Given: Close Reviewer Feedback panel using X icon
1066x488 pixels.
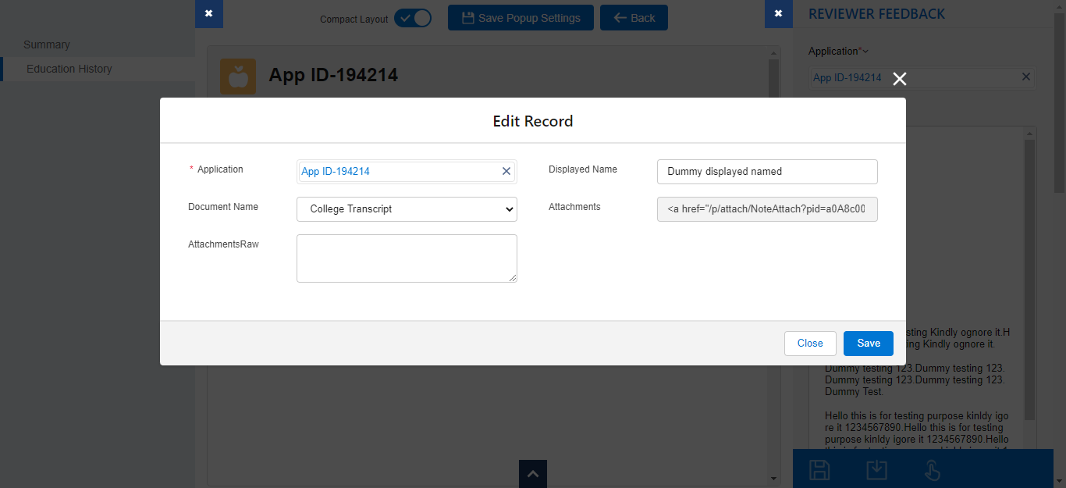Looking at the screenshot, I should (778, 14).
